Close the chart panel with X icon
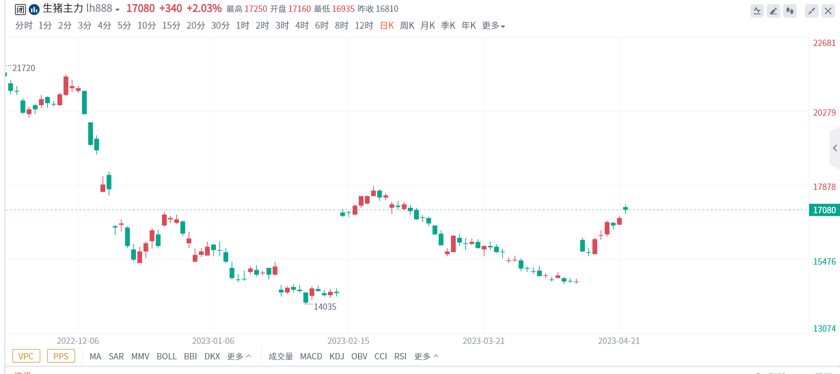The width and height of the screenshot is (840, 374). coord(828,11)
